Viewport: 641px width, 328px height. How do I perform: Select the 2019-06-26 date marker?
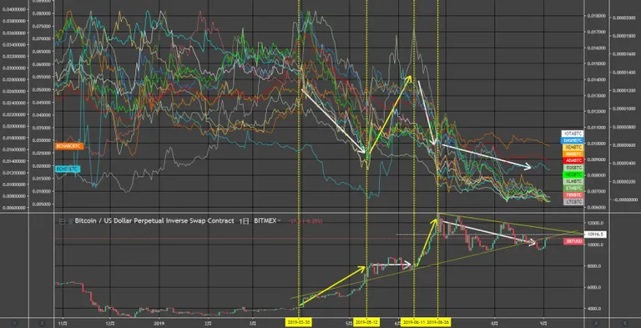pos(438,323)
